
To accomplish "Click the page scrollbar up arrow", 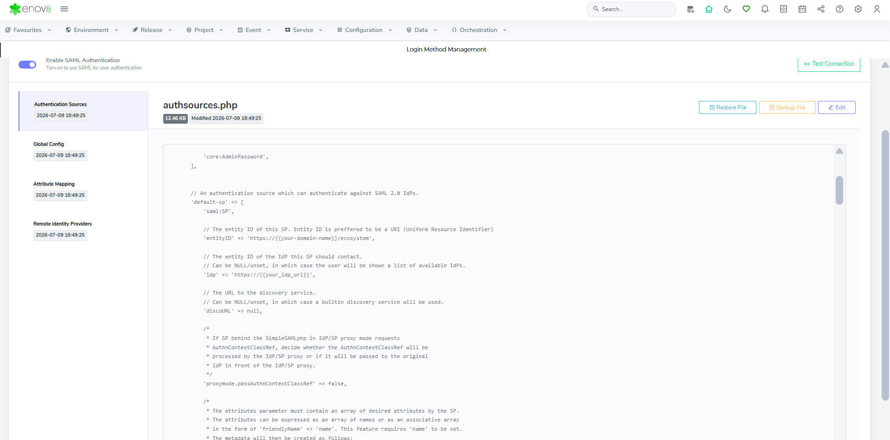I will pyautogui.click(x=885, y=65).
